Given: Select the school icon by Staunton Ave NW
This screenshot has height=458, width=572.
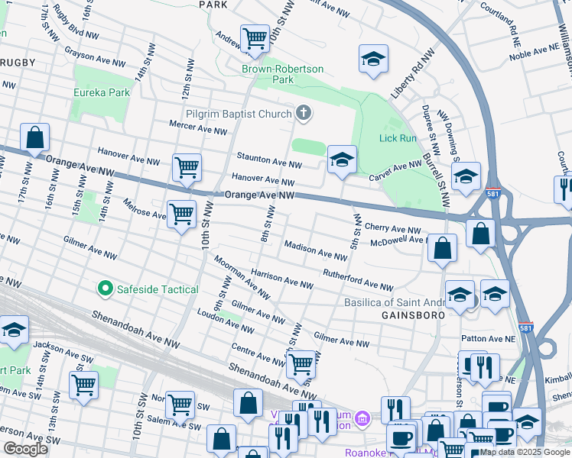Looking at the screenshot, I should 343,160.
